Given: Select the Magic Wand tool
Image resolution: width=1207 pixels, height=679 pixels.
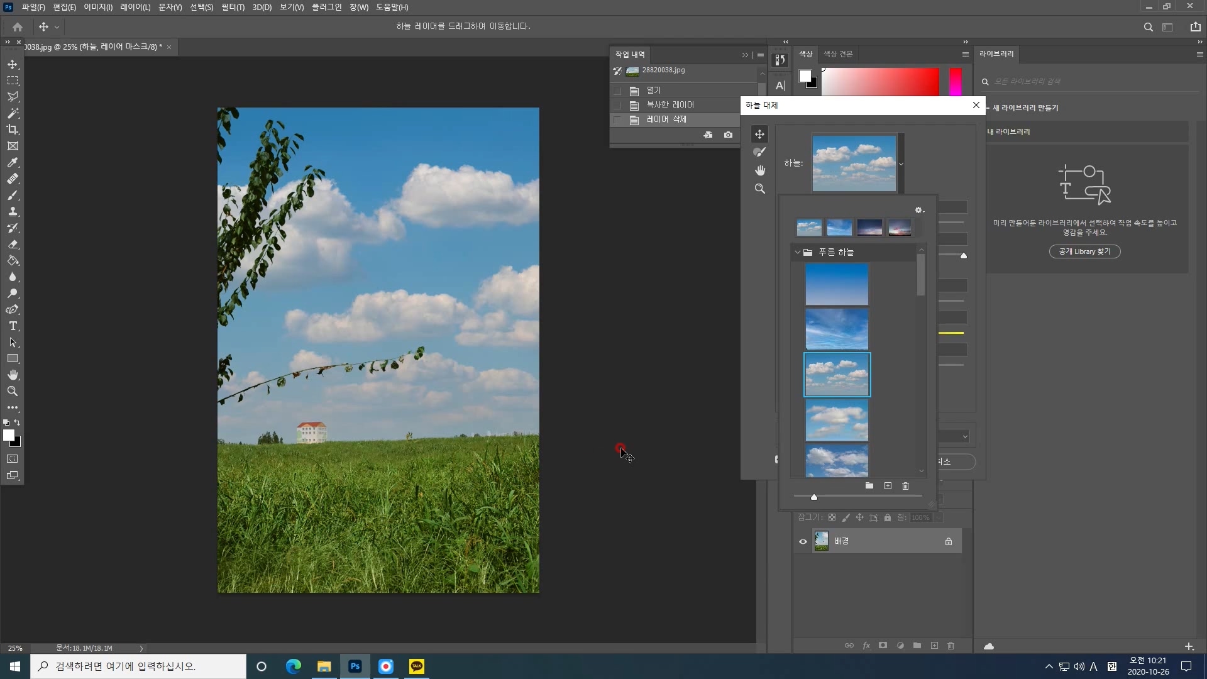Looking at the screenshot, I should click(x=13, y=113).
